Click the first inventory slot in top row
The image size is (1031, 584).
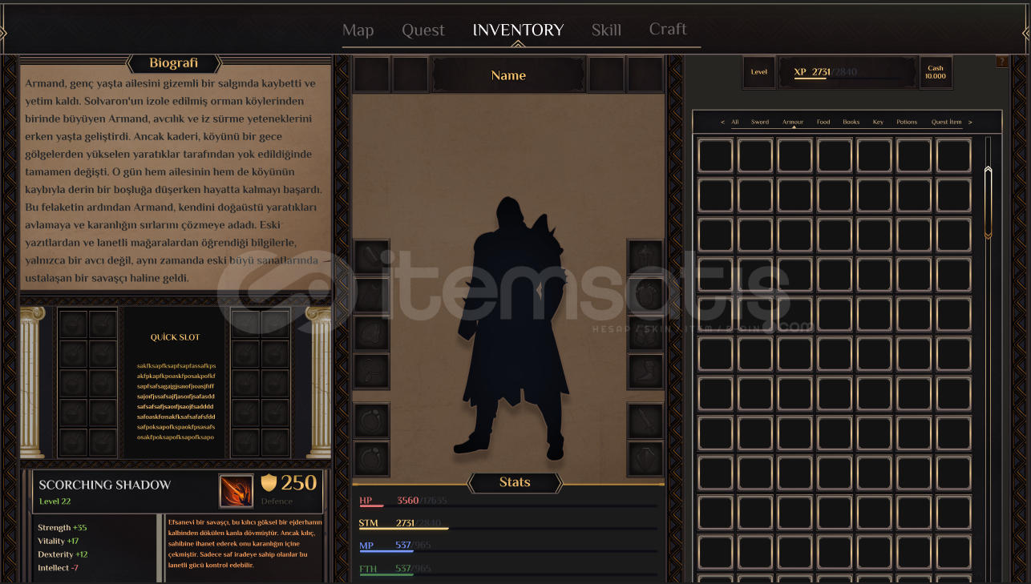[715, 155]
